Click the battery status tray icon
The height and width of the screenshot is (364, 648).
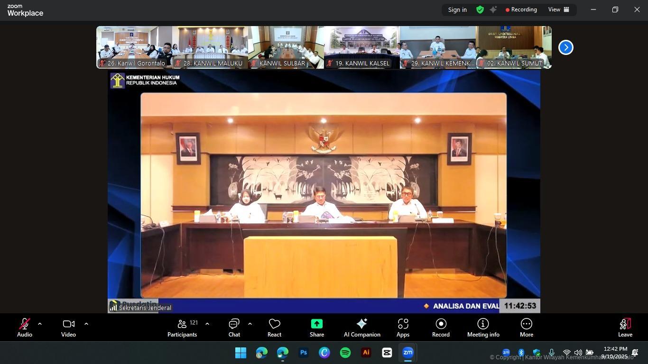tap(590, 353)
